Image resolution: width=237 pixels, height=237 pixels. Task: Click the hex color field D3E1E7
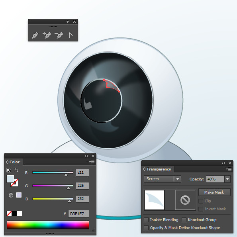pos(78,214)
